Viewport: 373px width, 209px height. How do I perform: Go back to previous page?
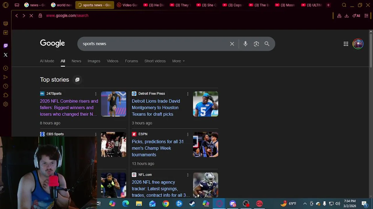coord(17,16)
